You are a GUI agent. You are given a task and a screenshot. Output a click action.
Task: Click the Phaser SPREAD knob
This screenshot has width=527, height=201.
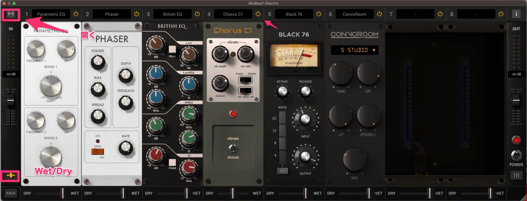click(x=98, y=116)
